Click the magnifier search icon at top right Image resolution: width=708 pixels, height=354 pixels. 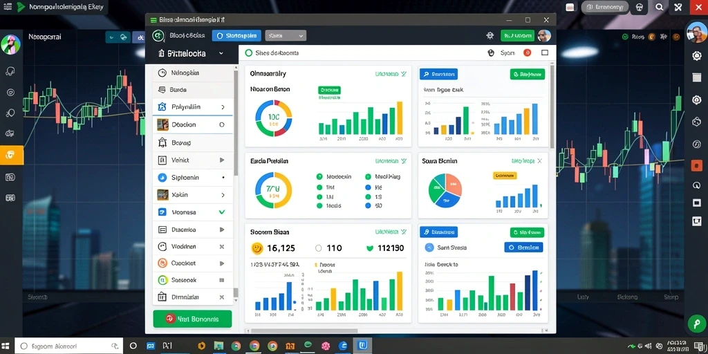coord(659,7)
